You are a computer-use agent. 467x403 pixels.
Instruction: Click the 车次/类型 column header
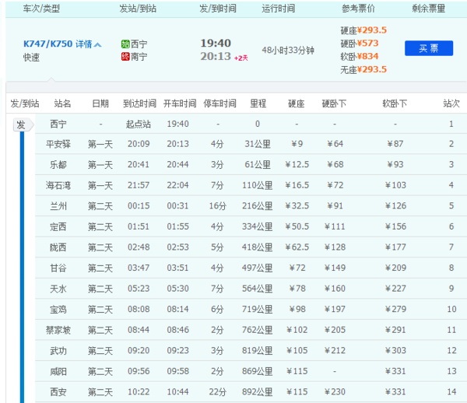pyautogui.click(x=41, y=9)
